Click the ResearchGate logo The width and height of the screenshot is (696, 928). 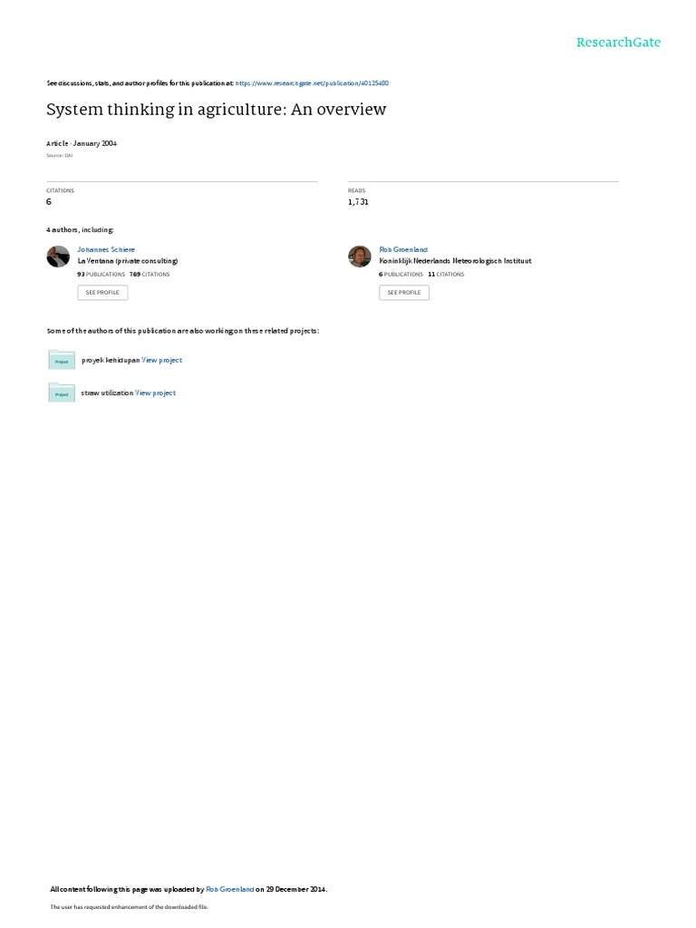pyautogui.click(x=618, y=42)
